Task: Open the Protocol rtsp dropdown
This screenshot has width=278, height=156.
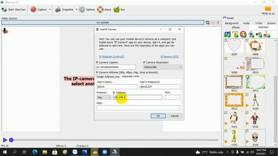Action: coord(104,97)
